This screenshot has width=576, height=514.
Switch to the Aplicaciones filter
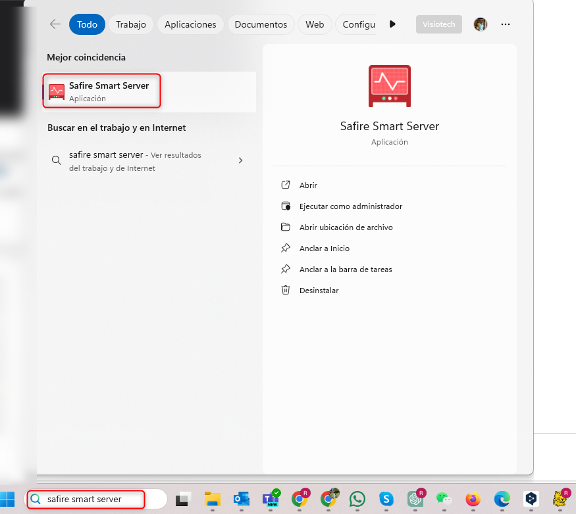click(x=190, y=24)
